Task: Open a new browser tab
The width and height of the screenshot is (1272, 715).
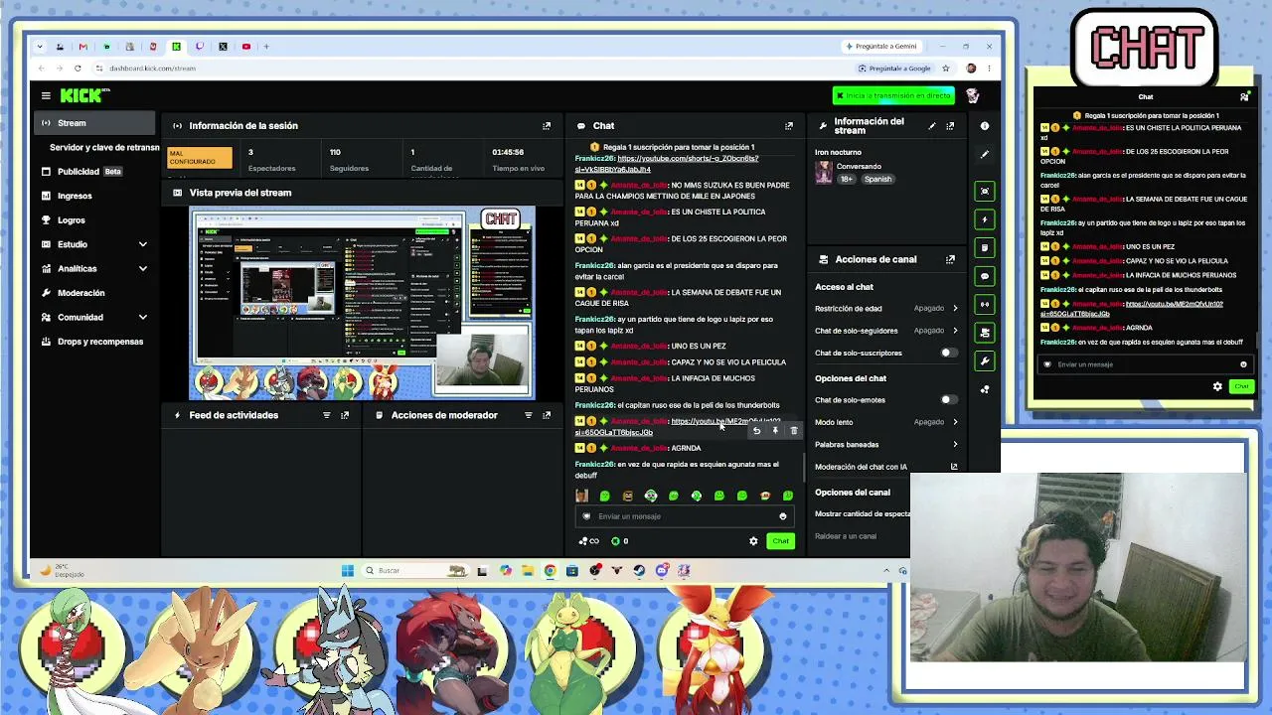Action: point(266,46)
